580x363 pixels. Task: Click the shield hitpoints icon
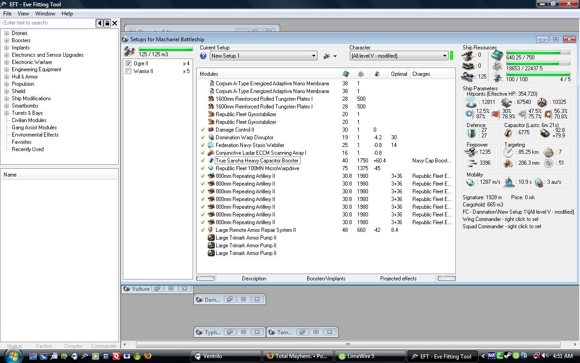coord(471,103)
